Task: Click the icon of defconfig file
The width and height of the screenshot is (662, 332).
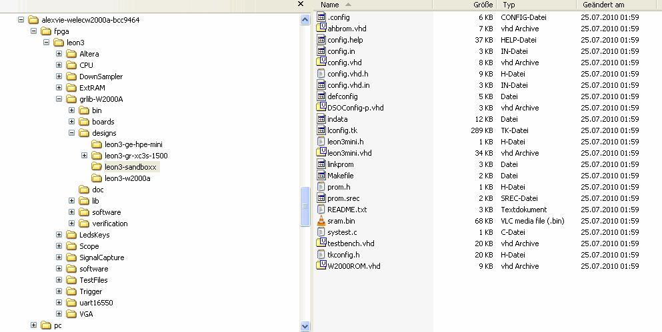Action: coord(321,96)
